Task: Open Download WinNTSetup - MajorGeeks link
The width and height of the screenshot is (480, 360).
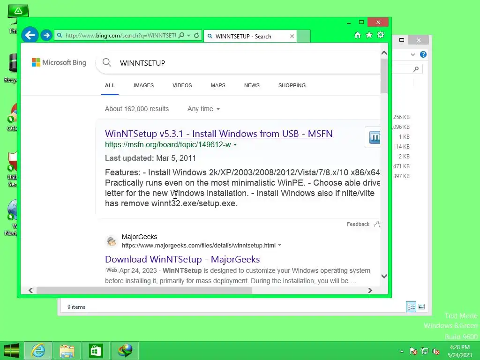Action: pos(182,259)
